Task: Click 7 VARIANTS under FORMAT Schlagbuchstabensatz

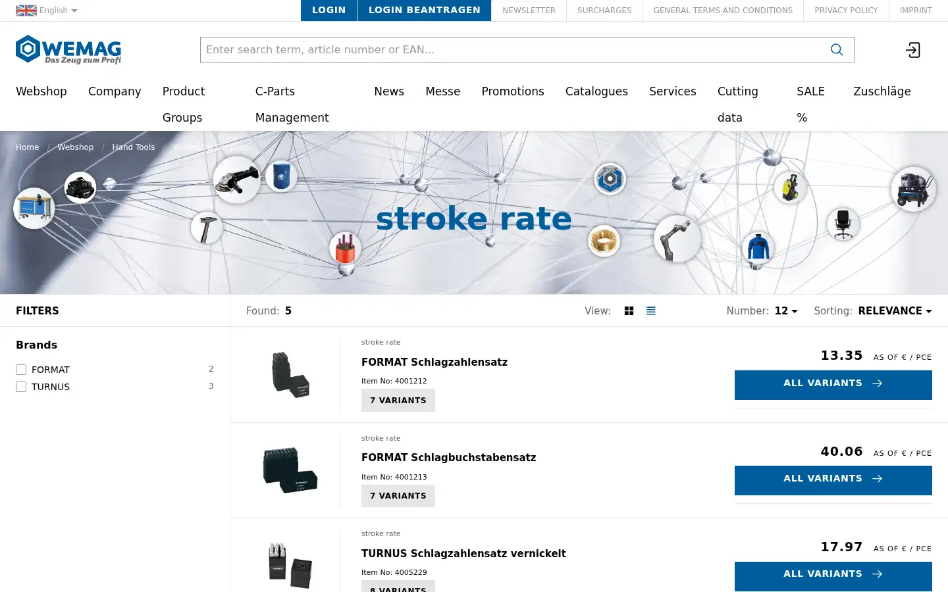Action: 398,496
